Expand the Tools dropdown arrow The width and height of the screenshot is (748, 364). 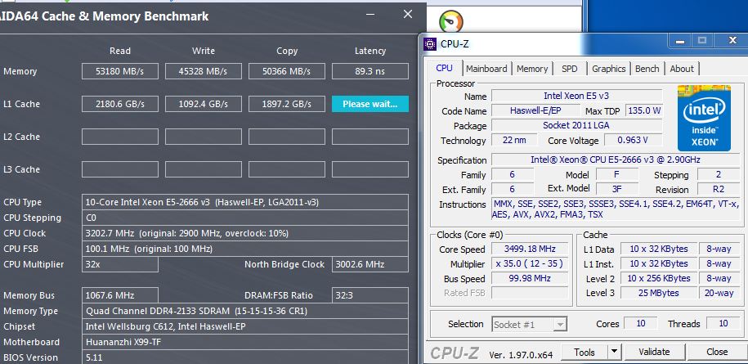pos(615,352)
